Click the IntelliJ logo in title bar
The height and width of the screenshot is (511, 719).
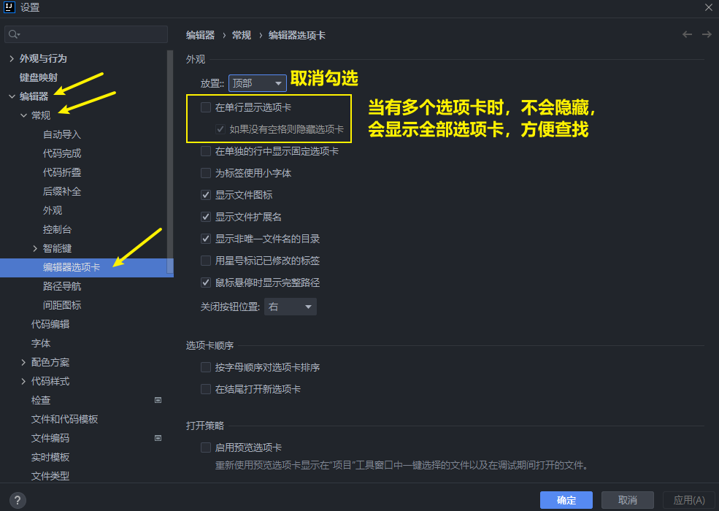(9, 8)
